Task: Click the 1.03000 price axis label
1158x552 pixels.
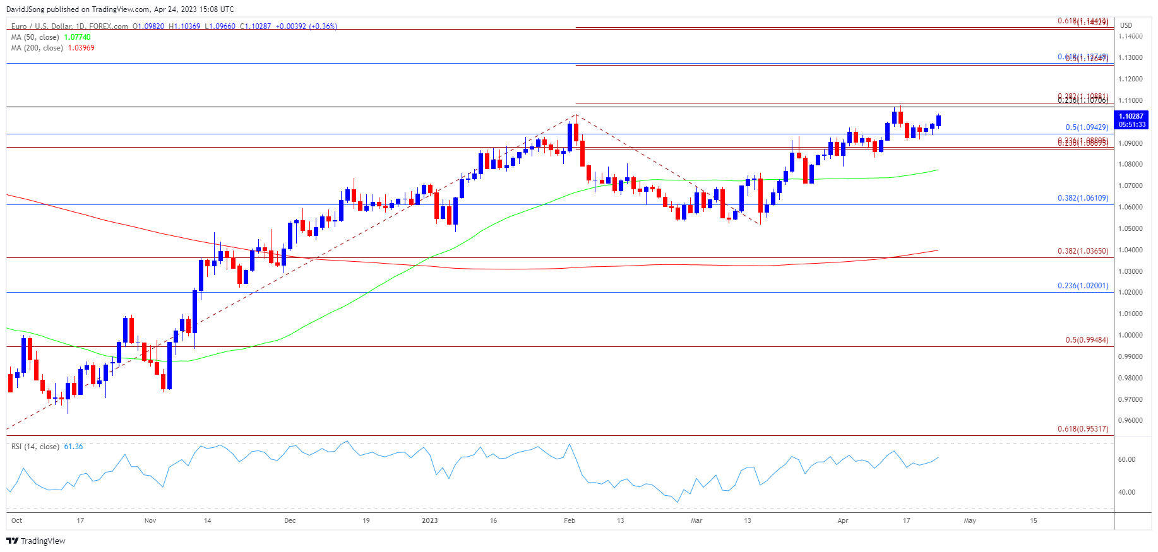Action: coord(1130,271)
